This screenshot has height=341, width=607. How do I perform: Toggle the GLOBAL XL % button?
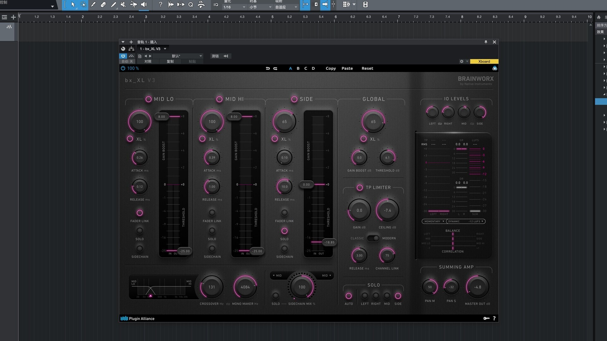(x=364, y=139)
